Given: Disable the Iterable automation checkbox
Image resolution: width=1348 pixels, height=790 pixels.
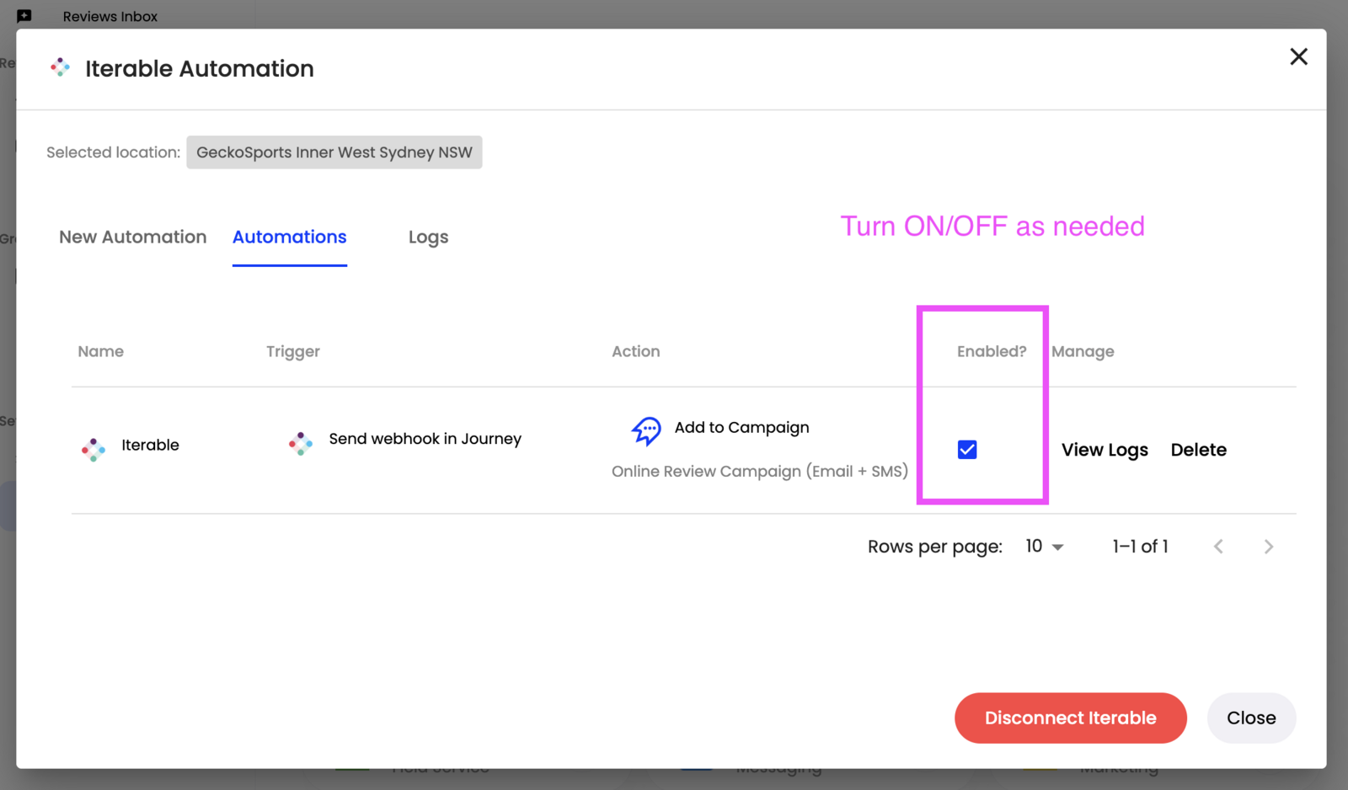Looking at the screenshot, I should pos(967,450).
